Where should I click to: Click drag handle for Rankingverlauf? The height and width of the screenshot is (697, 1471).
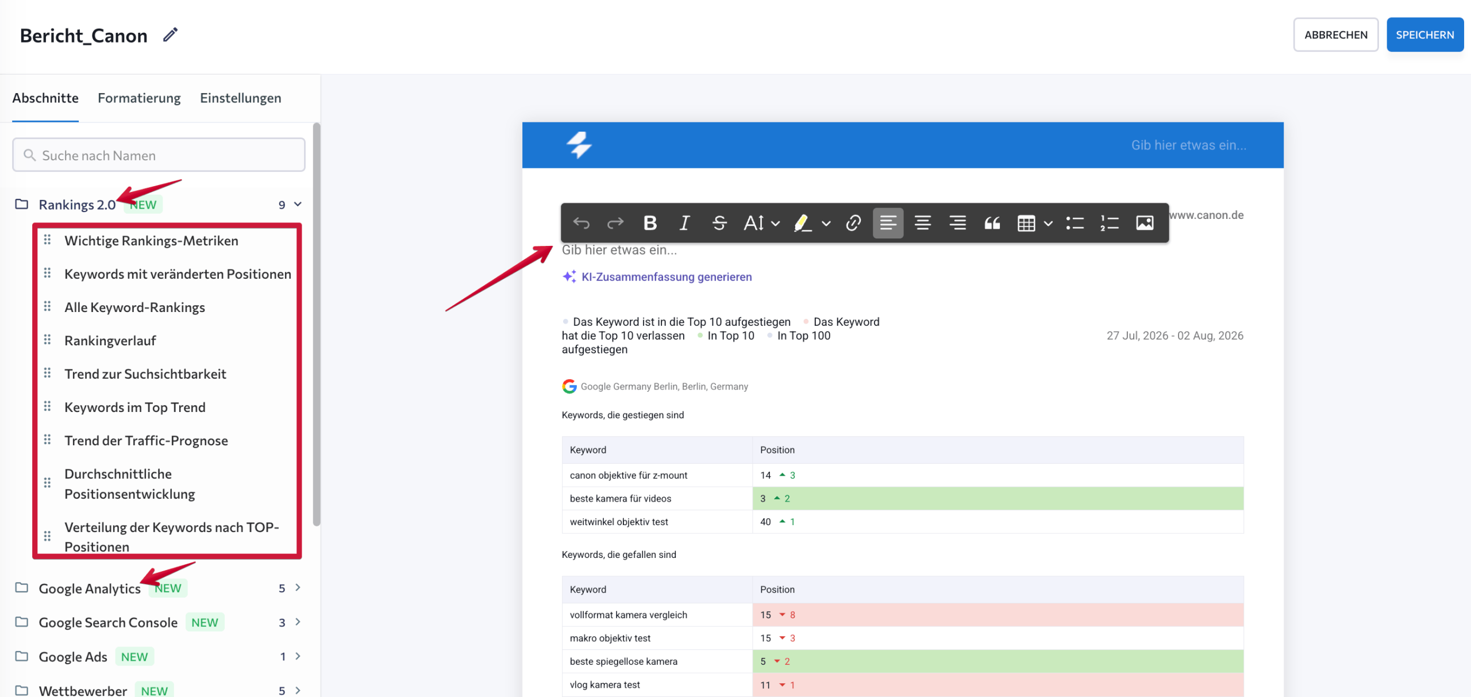[x=48, y=340]
